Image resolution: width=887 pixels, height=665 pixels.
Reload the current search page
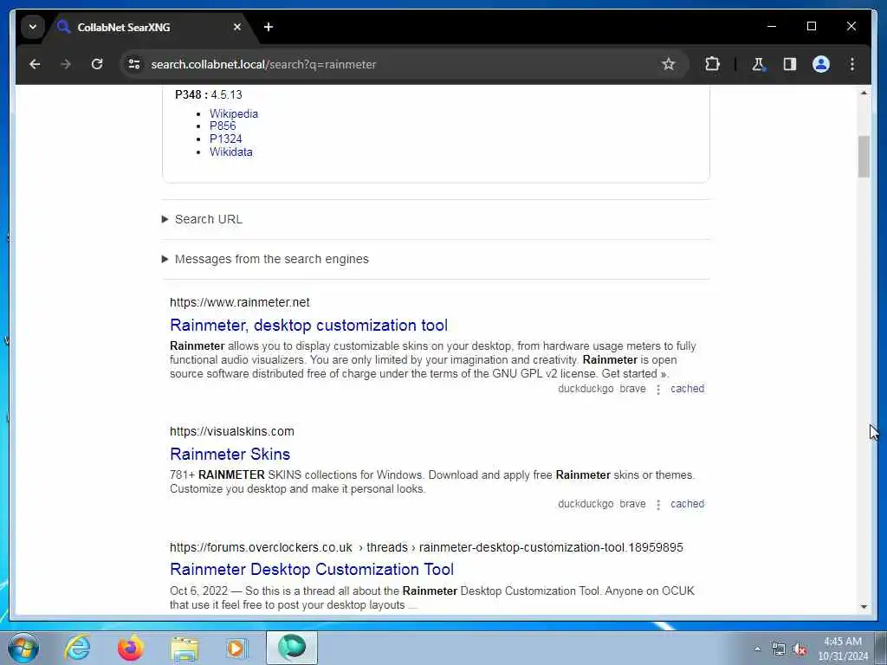click(97, 64)
